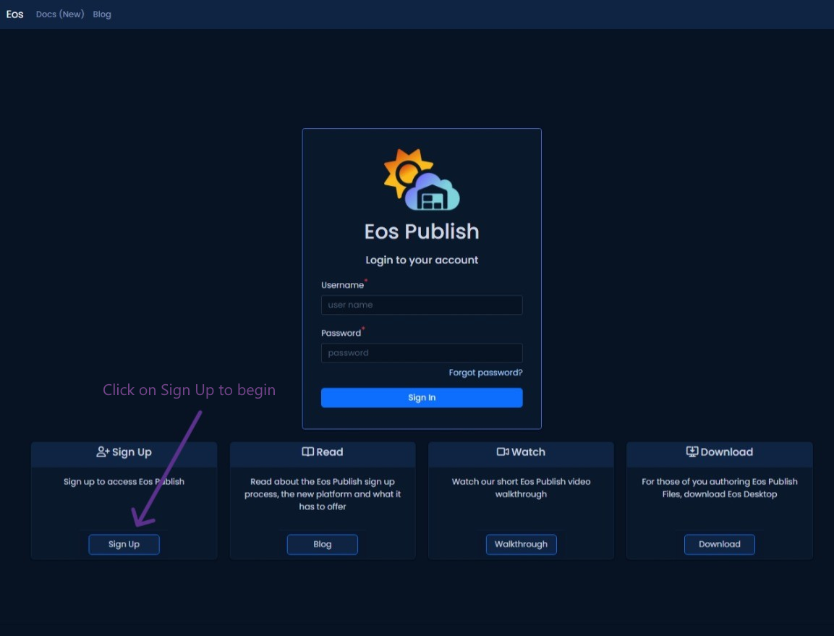The image size is (834, 636).
Task: Click inside the Username input field
Action: pos(422,305)
